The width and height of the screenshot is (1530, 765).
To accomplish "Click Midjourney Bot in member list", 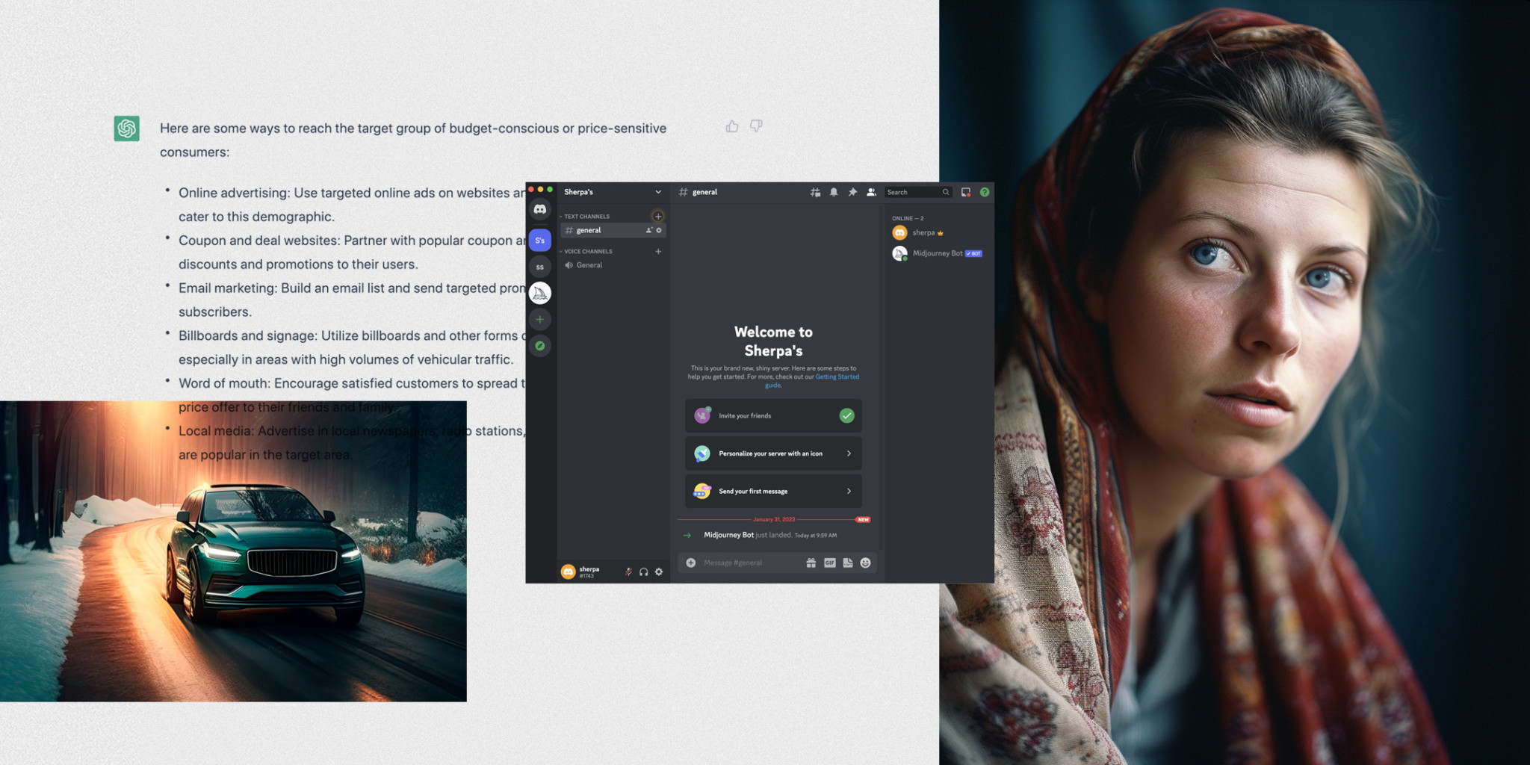I will pos(938,253).
